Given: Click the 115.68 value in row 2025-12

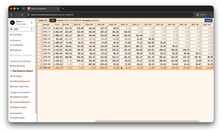Looking at the screenshot, I should 139,35.
